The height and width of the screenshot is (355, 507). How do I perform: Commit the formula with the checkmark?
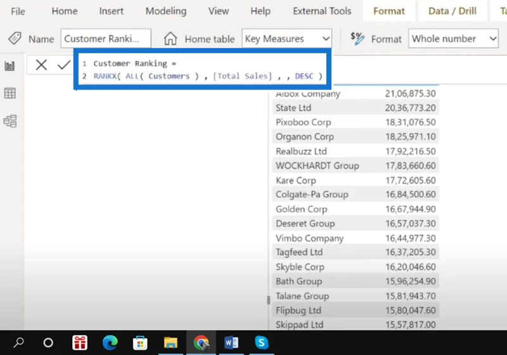click(x=64, y=65)
